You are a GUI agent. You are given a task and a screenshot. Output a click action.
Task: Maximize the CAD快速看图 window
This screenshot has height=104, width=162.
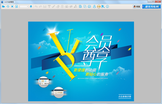[153, 1]
